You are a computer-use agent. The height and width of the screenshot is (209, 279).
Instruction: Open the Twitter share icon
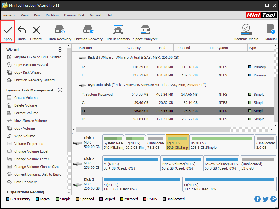pyautogui.click(x=265, y=199)
